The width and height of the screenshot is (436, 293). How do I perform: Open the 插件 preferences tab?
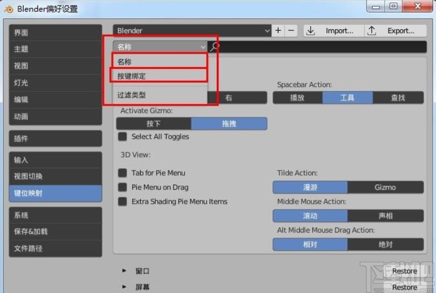click(55, 138)
